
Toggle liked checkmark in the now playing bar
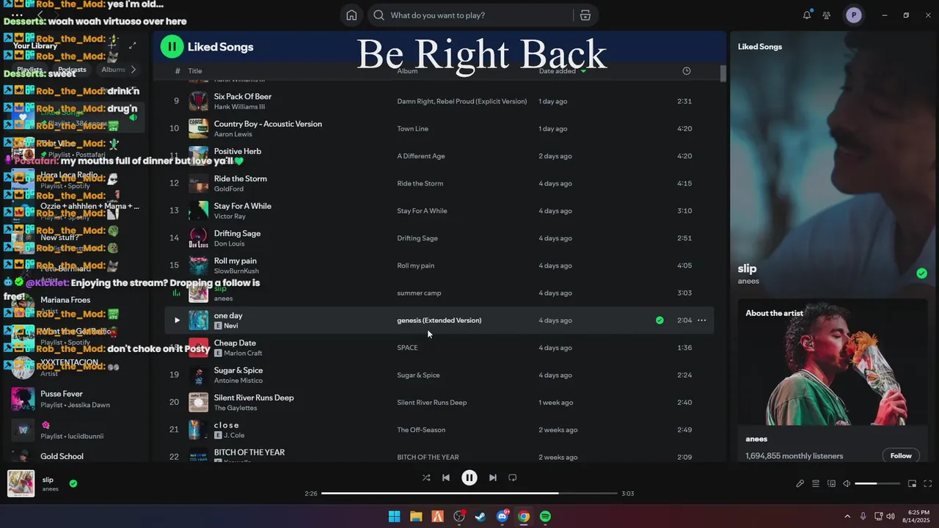coord(73,483)
